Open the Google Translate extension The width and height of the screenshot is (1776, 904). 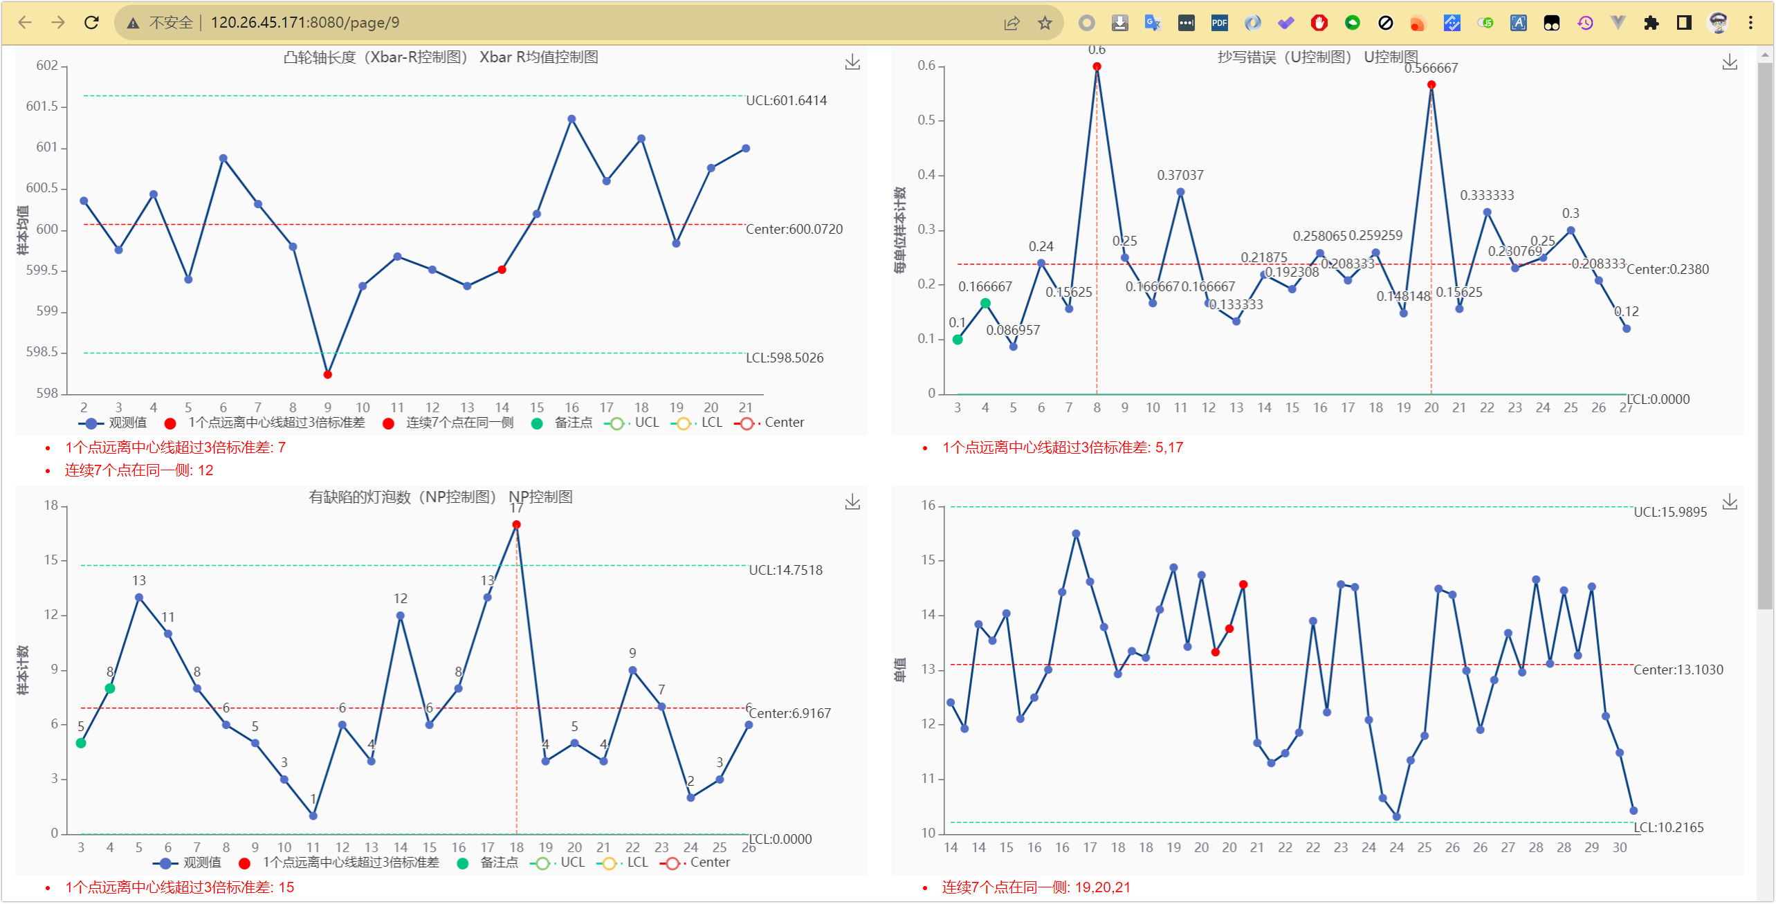click(1153, 23)
